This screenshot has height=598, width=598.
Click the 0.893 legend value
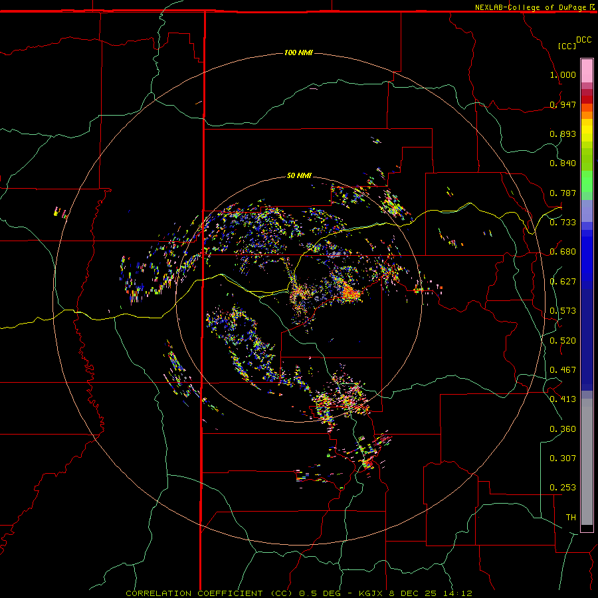563,134
